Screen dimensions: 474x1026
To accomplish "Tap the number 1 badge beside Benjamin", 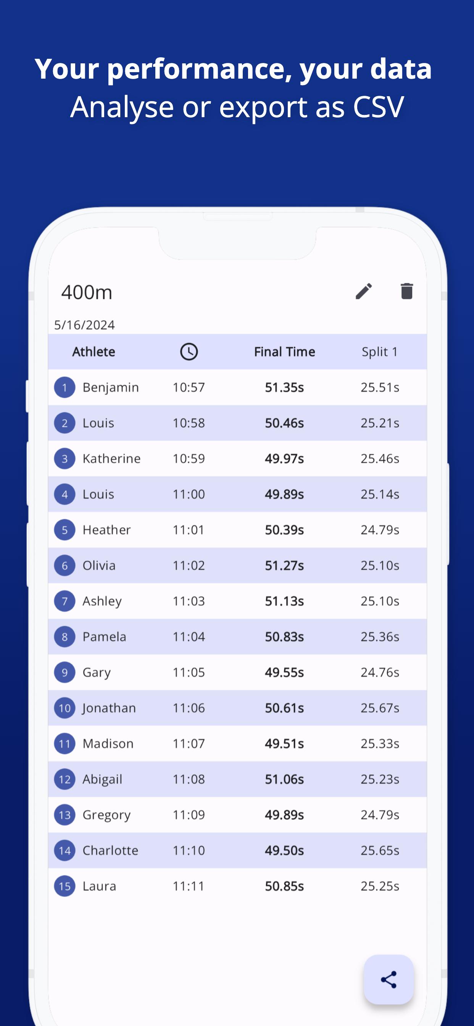I will [64, 387].
